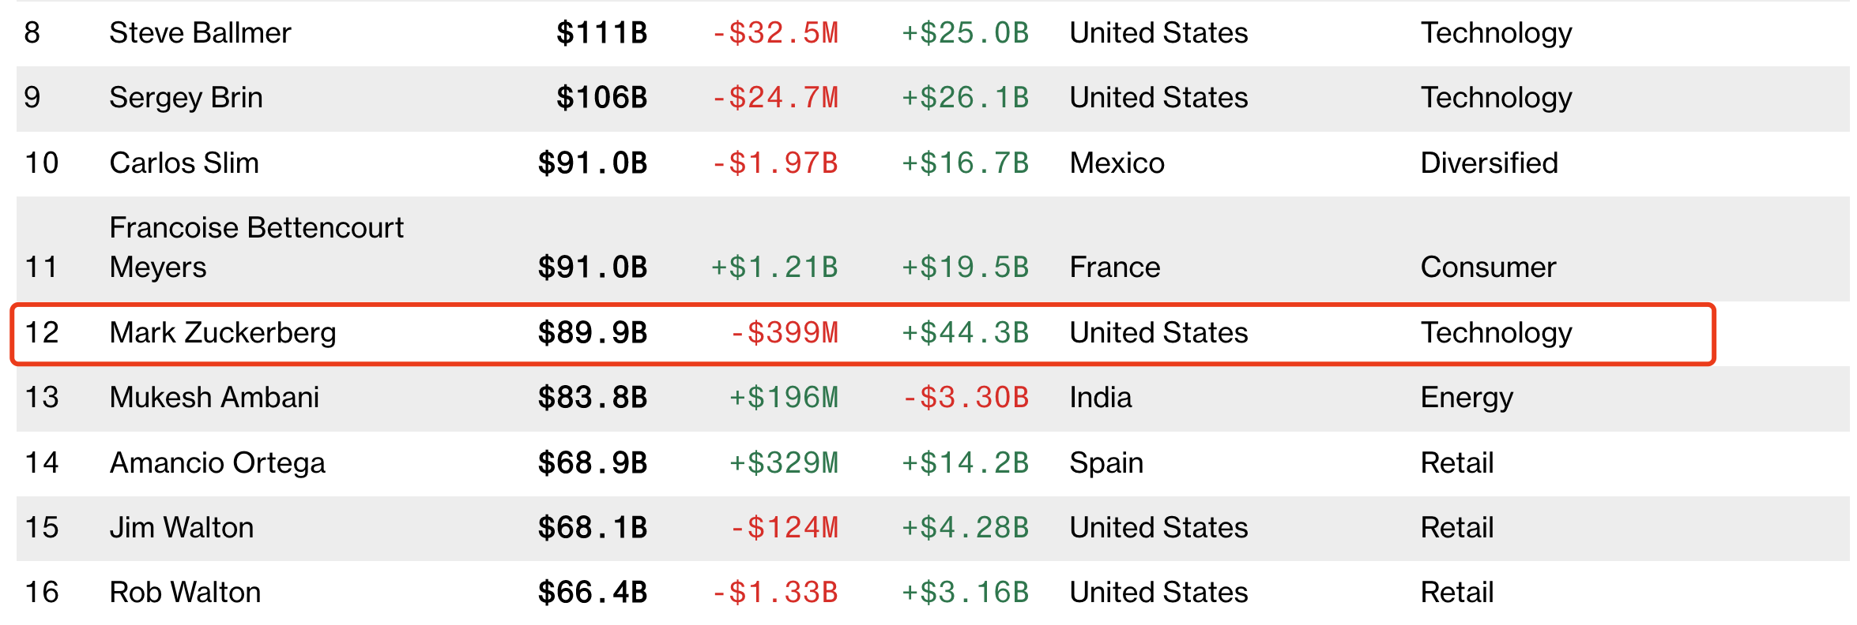The width and height of the screenshot is (1857, 625).
Task: Click Mark Zuckerberg in the highlighted row
Action: click(223, 333)
